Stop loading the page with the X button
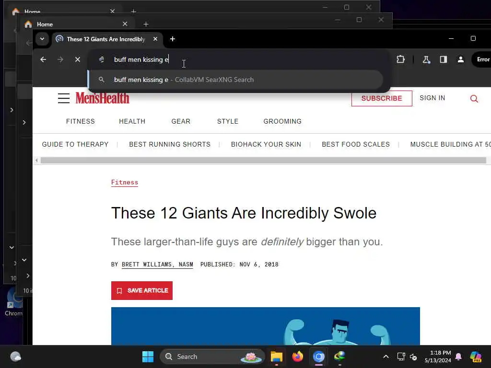 pyautogui.click(x=78, y=59)
